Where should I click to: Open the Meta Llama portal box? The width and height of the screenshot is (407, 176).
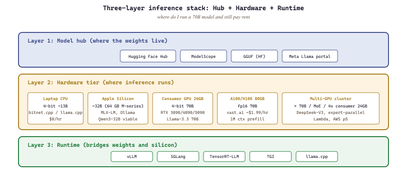coord(310,56)
